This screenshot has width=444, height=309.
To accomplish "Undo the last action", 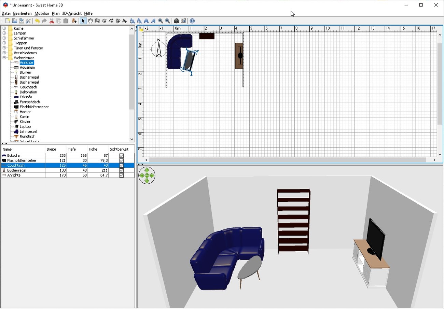I will click(38, 20).
